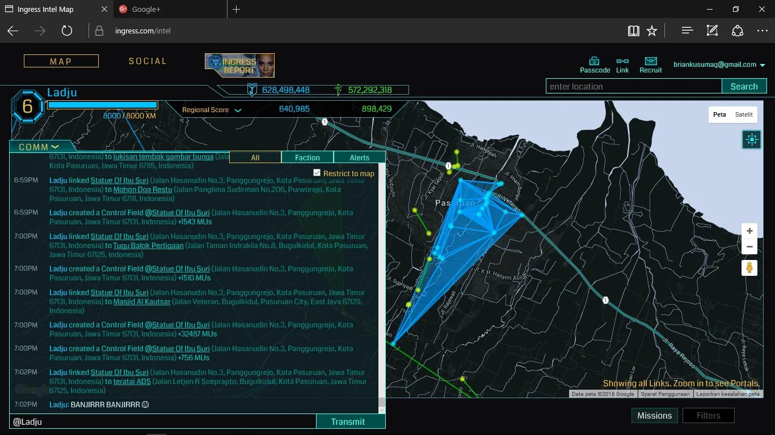The height and width of the screenshot is (435, 775).
Task: Open the teratai ADS portal link
Action: point(132,381)
